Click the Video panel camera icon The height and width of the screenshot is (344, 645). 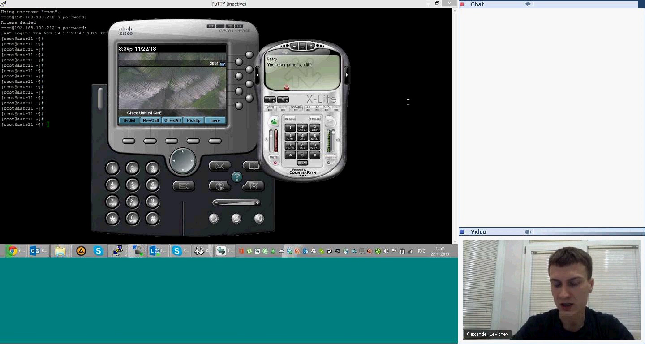pos(528,232)
